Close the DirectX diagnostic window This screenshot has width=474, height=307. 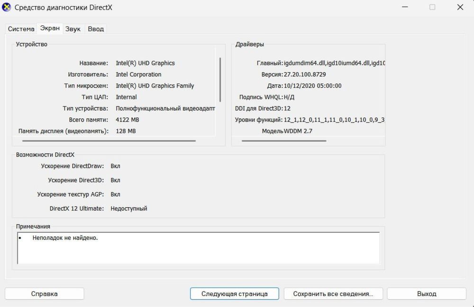pos(460,7)
